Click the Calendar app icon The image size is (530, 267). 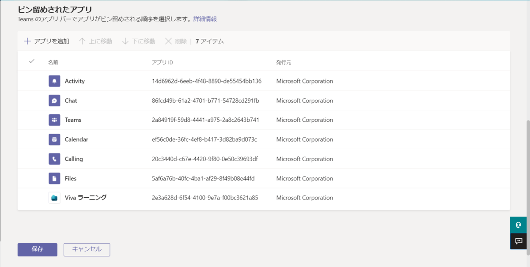point(54,139)
